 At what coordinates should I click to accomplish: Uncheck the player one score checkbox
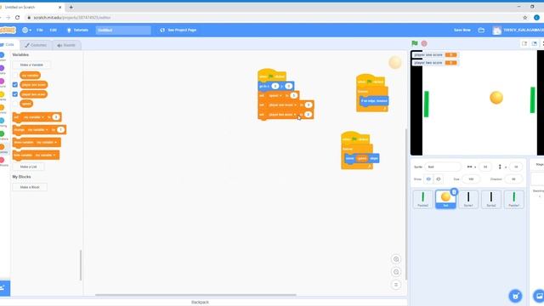(x=15, y=85)
